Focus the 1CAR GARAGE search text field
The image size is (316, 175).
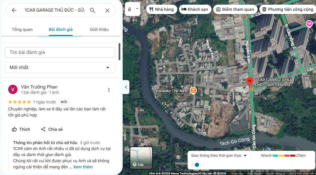(x=55, y=10)
